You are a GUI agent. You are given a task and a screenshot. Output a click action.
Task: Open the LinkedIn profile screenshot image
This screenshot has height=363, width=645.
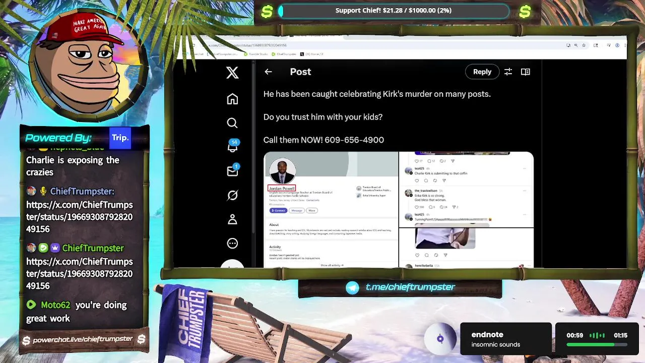[x=331, y=210]
